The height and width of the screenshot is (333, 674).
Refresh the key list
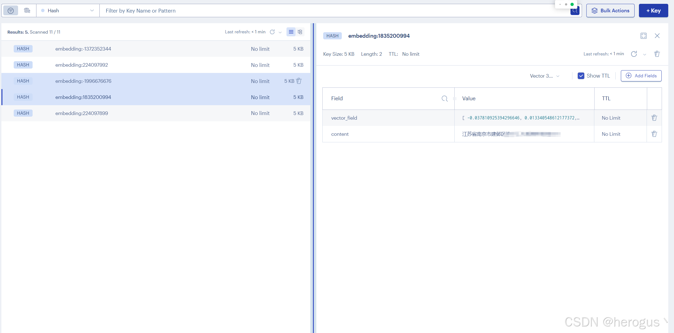(x=272, y=32)
